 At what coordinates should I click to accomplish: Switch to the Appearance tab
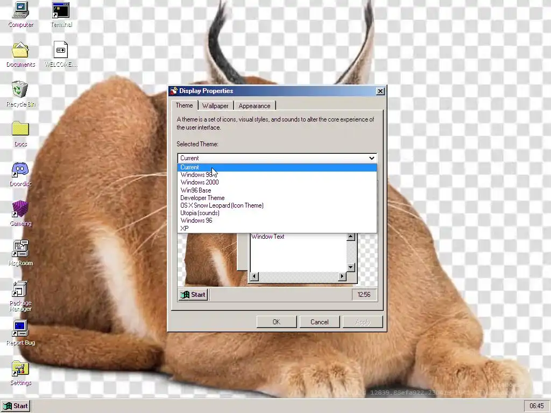(x=255, y=106)
